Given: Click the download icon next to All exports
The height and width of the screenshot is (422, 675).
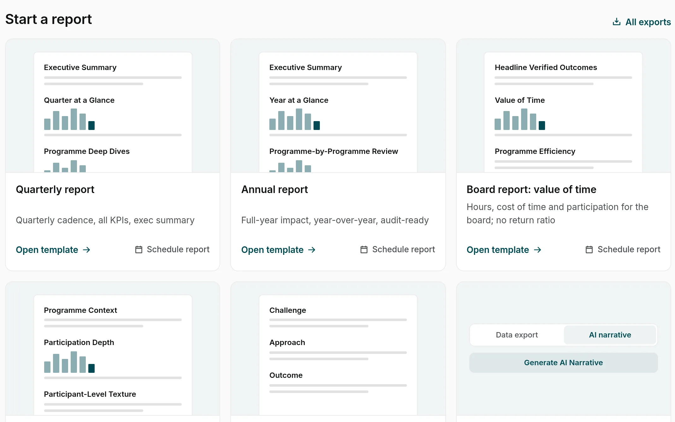Looking at the screenshot, I should (616, 22).
